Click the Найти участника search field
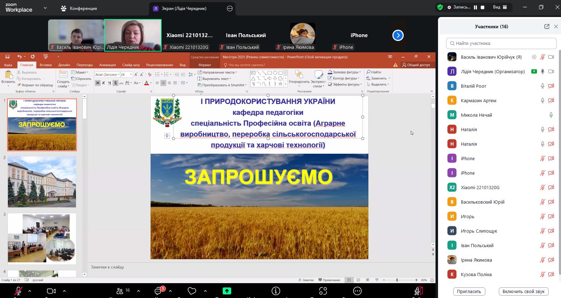This screenshot has height=298, width=561. coord(501,43)
